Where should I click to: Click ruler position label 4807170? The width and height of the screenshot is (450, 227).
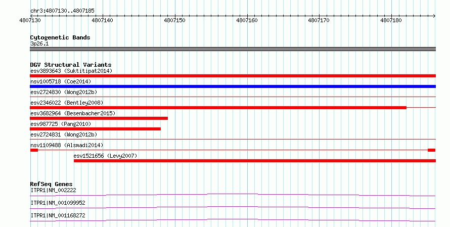319,20
